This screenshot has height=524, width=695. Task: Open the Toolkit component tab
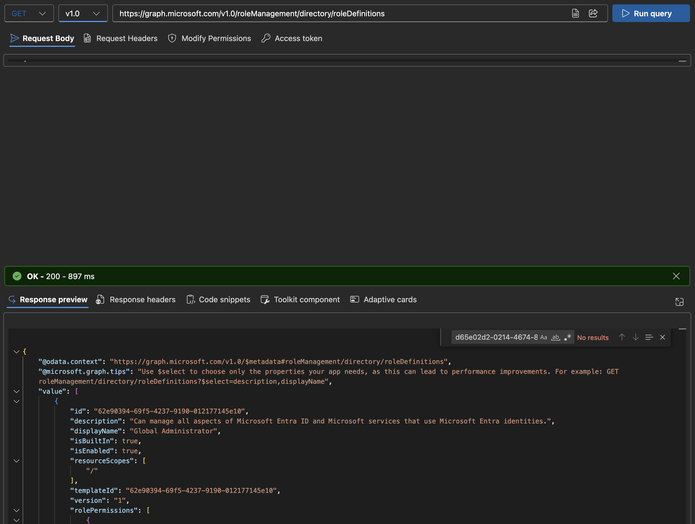300,299
